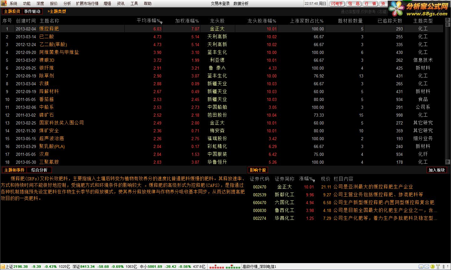Screen dimensions: 451x270
Task: Click leader stock 利亚德 in row 5
Action: point(217,60)
